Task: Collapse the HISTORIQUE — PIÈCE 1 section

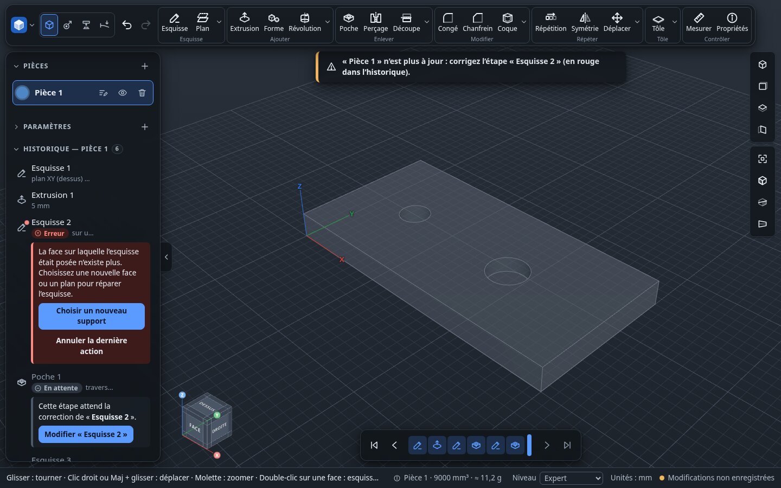Action: pyautogui.click(x=16, y=149)
